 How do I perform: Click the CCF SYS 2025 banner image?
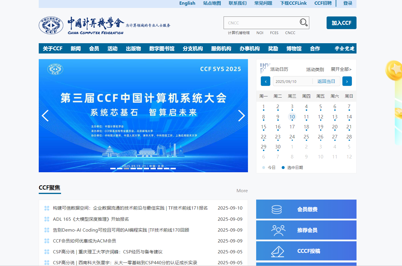[143, 116]
